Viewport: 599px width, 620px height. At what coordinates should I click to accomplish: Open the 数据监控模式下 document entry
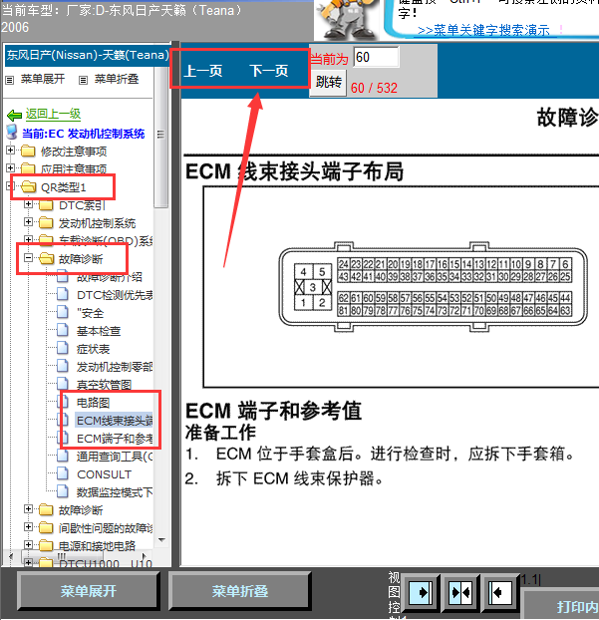(115, 492)
